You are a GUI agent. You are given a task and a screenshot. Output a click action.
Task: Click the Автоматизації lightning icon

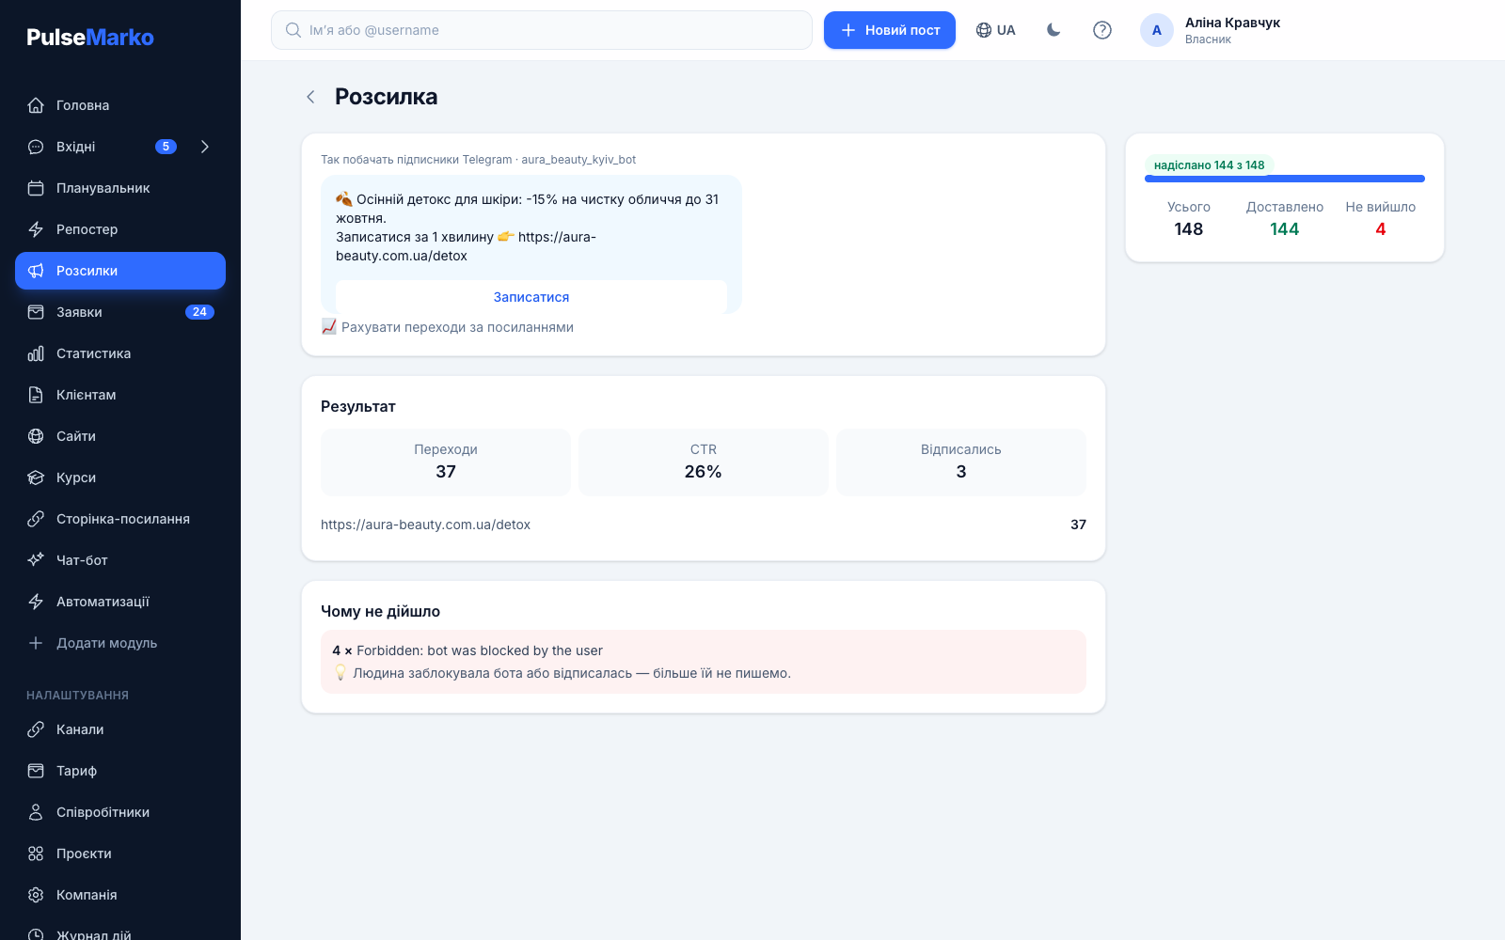point(36,602)
